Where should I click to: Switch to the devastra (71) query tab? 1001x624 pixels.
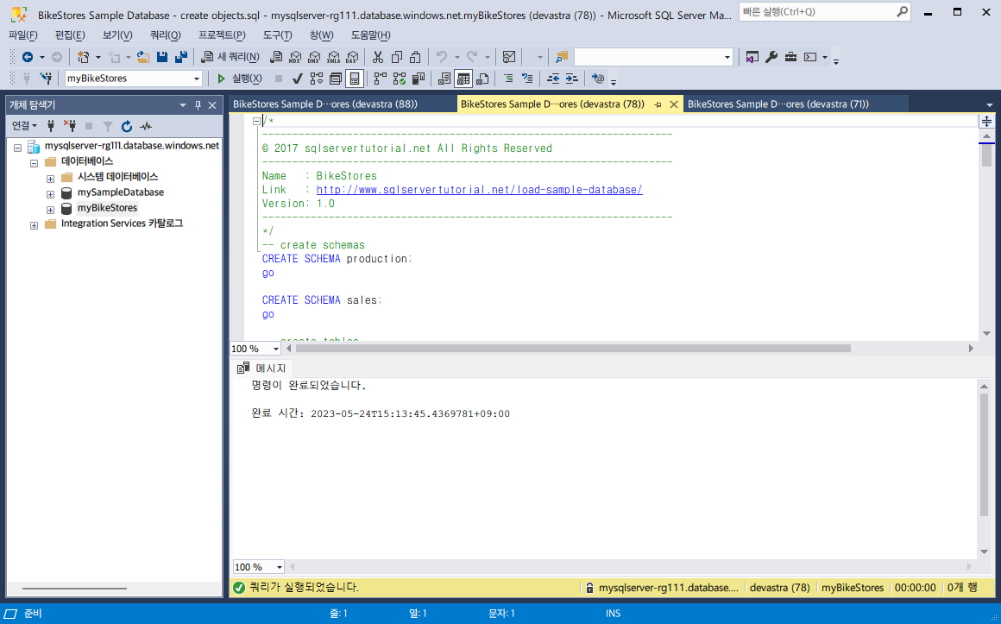pos(796,104)
